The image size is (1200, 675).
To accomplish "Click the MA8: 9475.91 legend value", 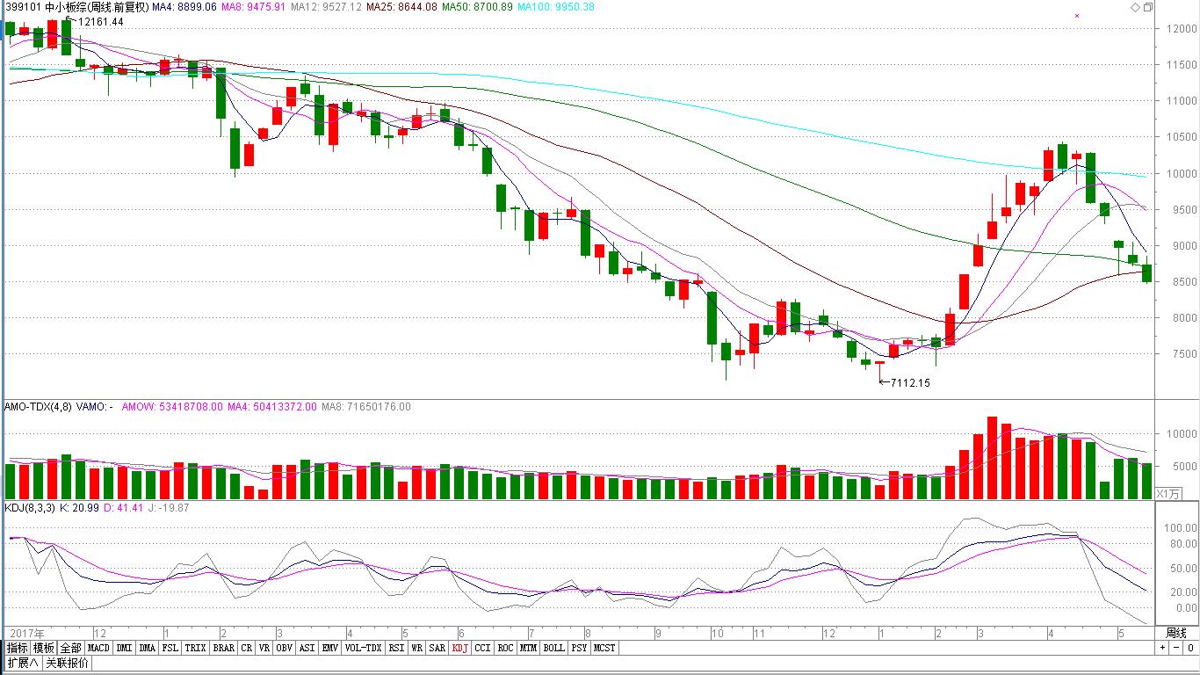I will 254,7.
